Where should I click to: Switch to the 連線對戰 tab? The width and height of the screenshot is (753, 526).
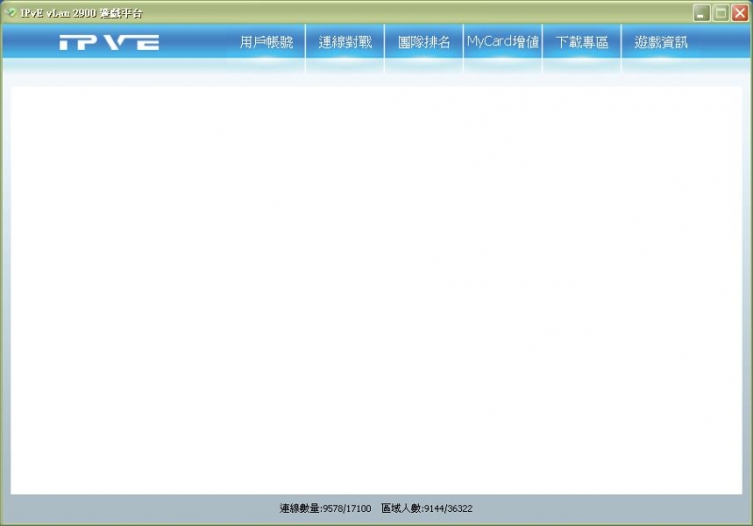coord(344,42)
